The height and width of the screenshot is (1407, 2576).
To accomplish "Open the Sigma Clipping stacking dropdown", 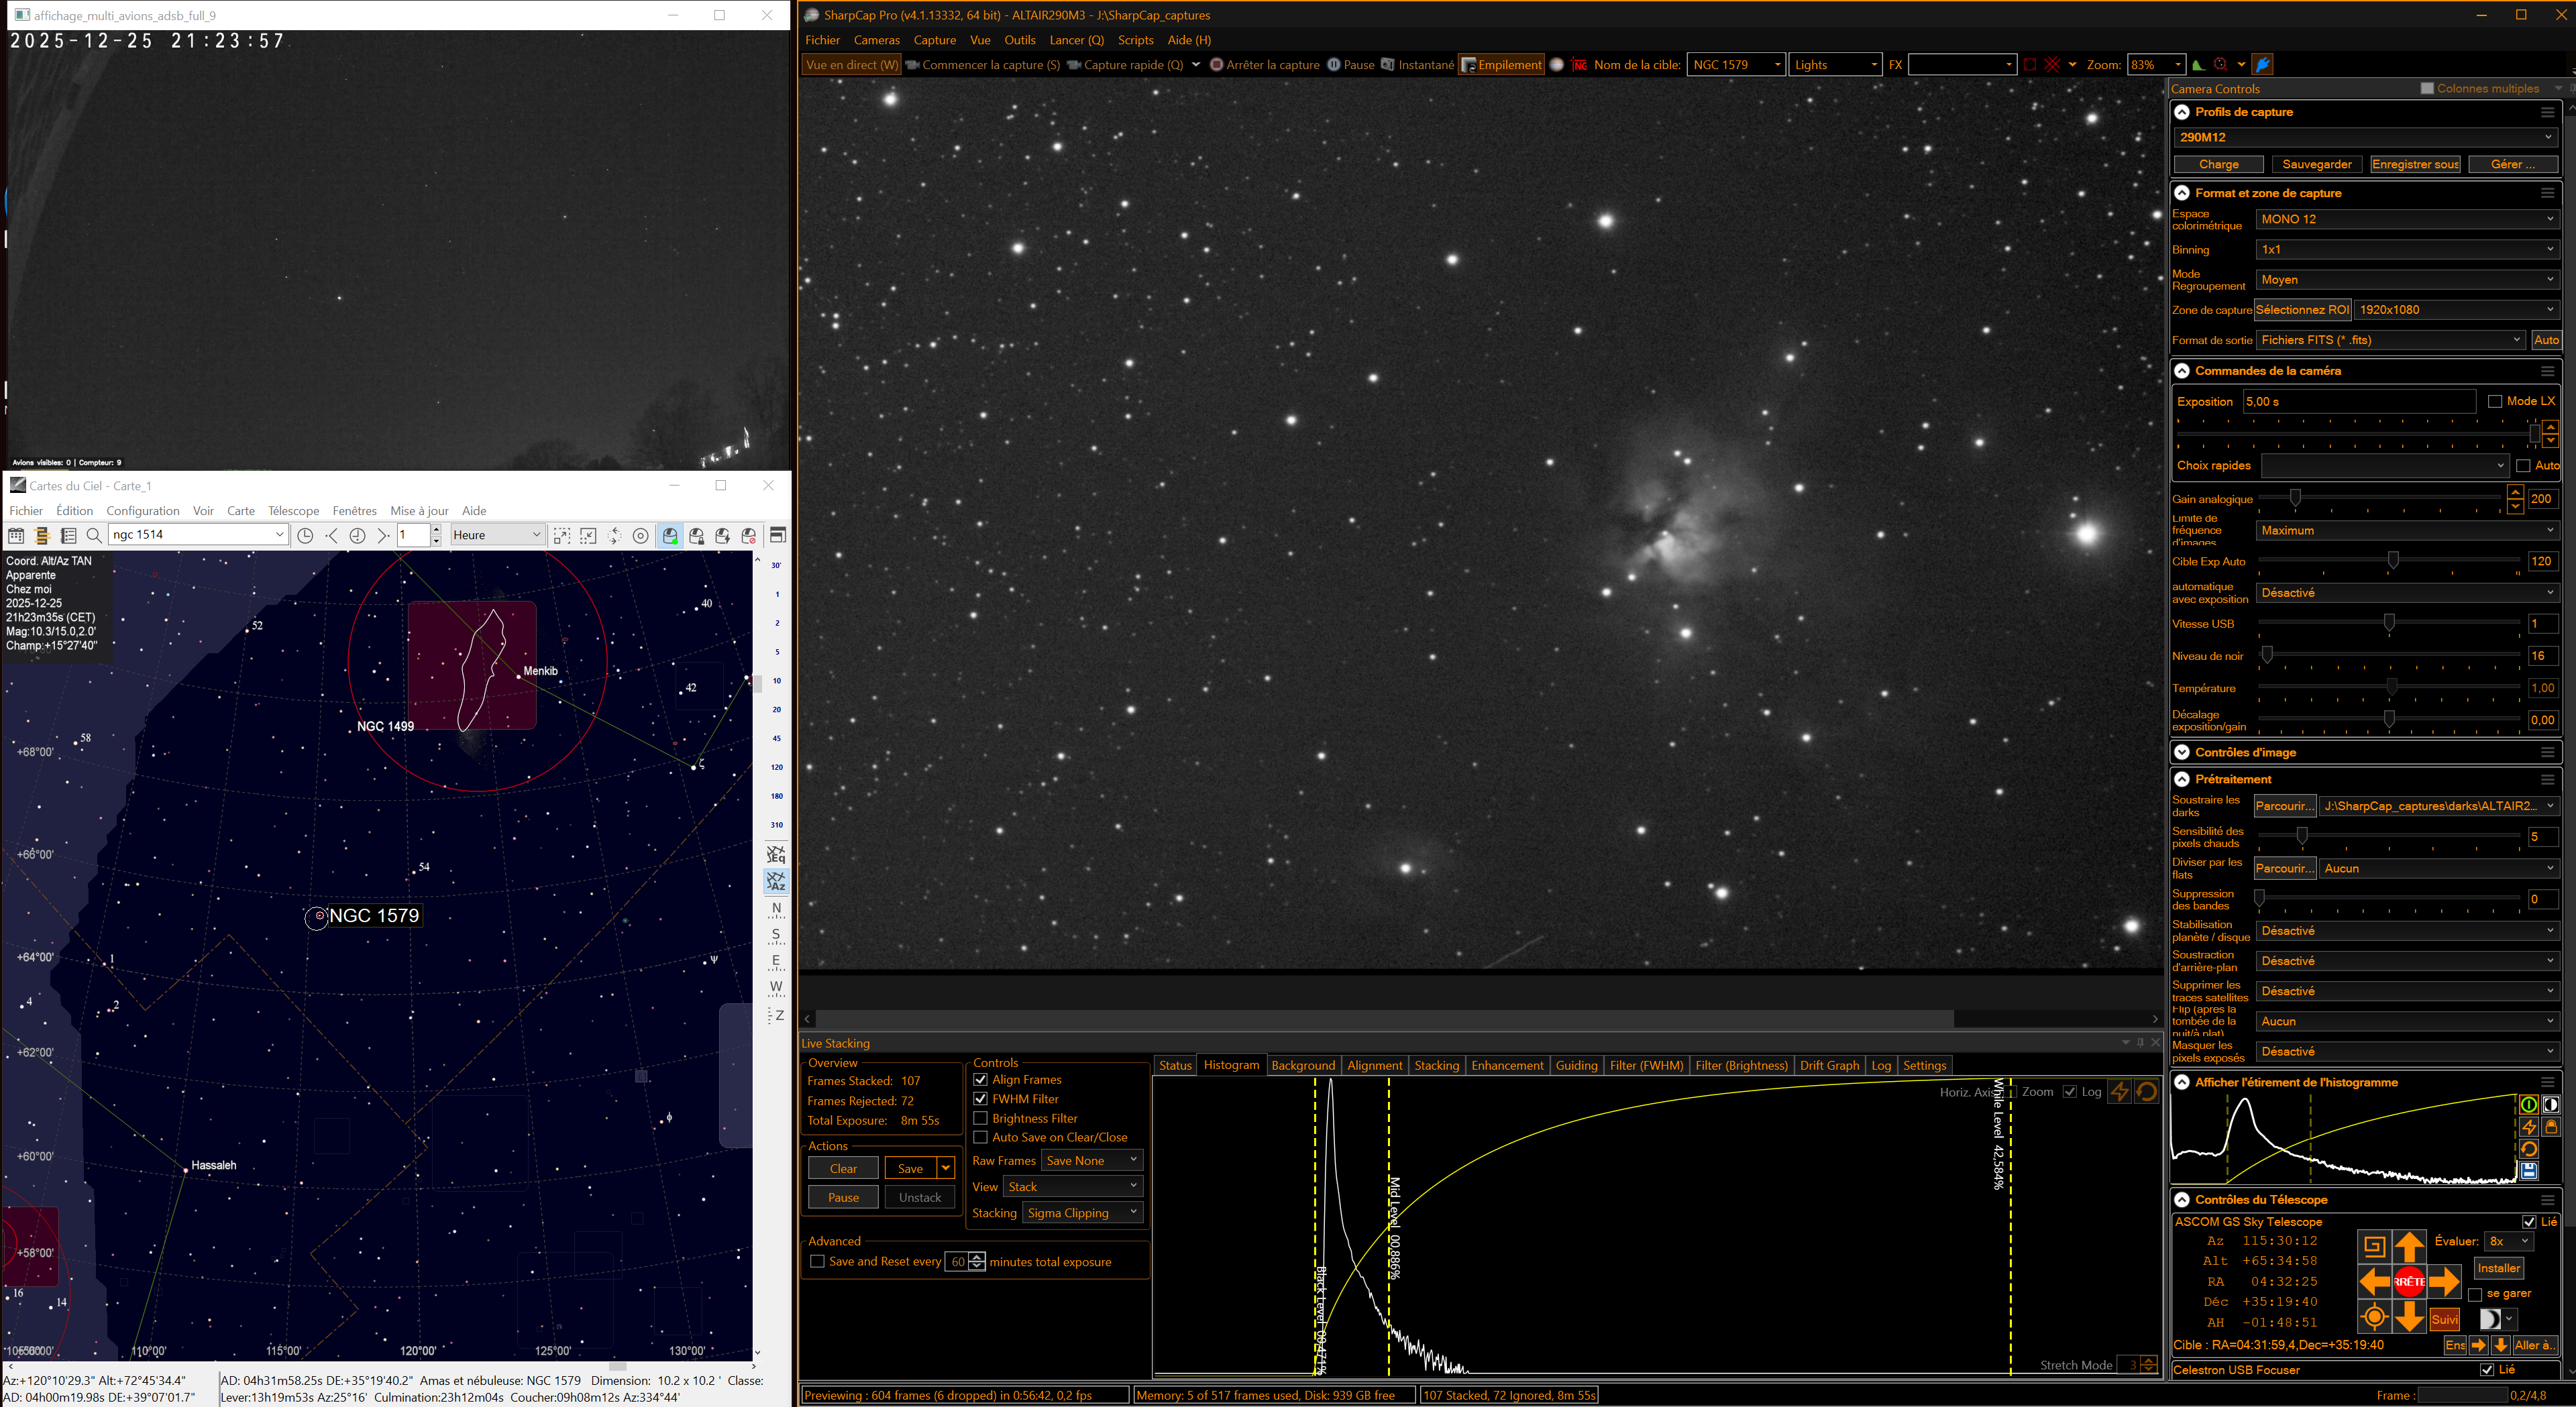I will point(1083,1213).
